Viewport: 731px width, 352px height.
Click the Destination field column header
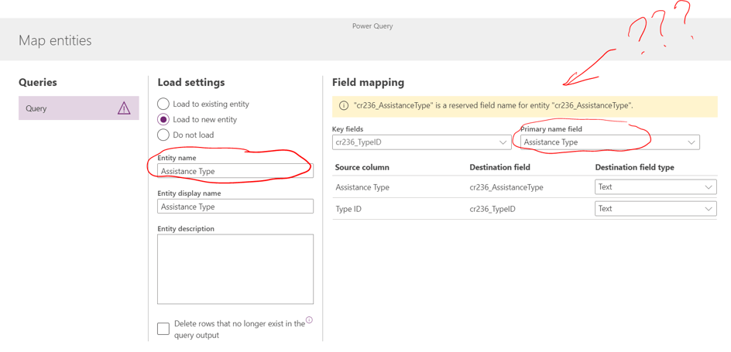pyautogui.click(x=499, y=167)
